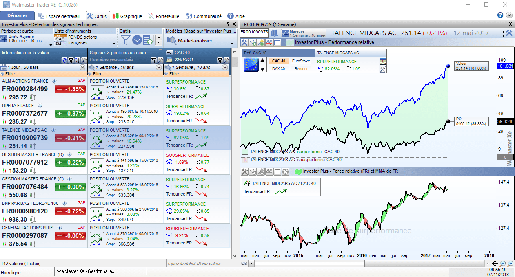Viewport: 515px width, 277px height.
Task: Expand the ribbon options chevron at top right
Action: point(509,15)
